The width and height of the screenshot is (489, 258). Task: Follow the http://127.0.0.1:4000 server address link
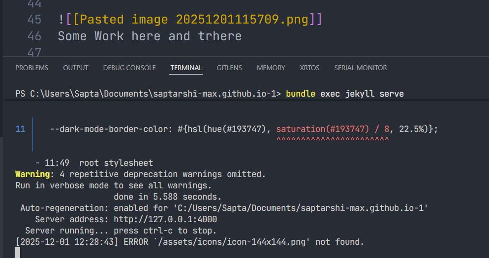(165, 219)
